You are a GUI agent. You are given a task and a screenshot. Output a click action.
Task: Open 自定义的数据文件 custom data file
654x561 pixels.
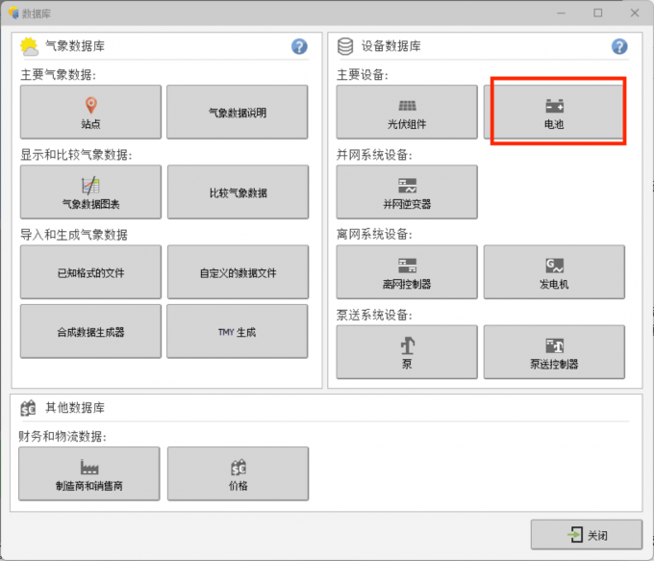[x=238, y=272]
